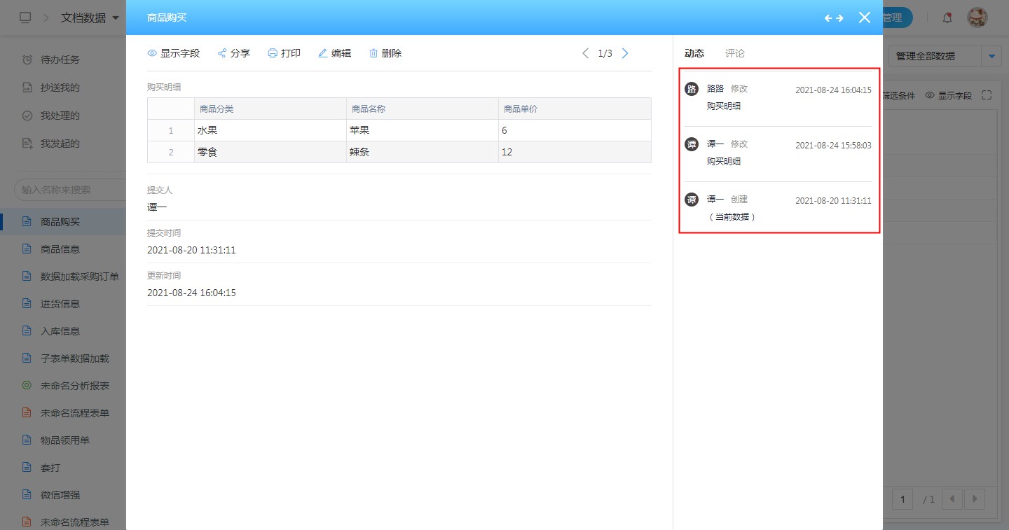
Task: Switch to the 动态 tab
Action: [694, 53]
